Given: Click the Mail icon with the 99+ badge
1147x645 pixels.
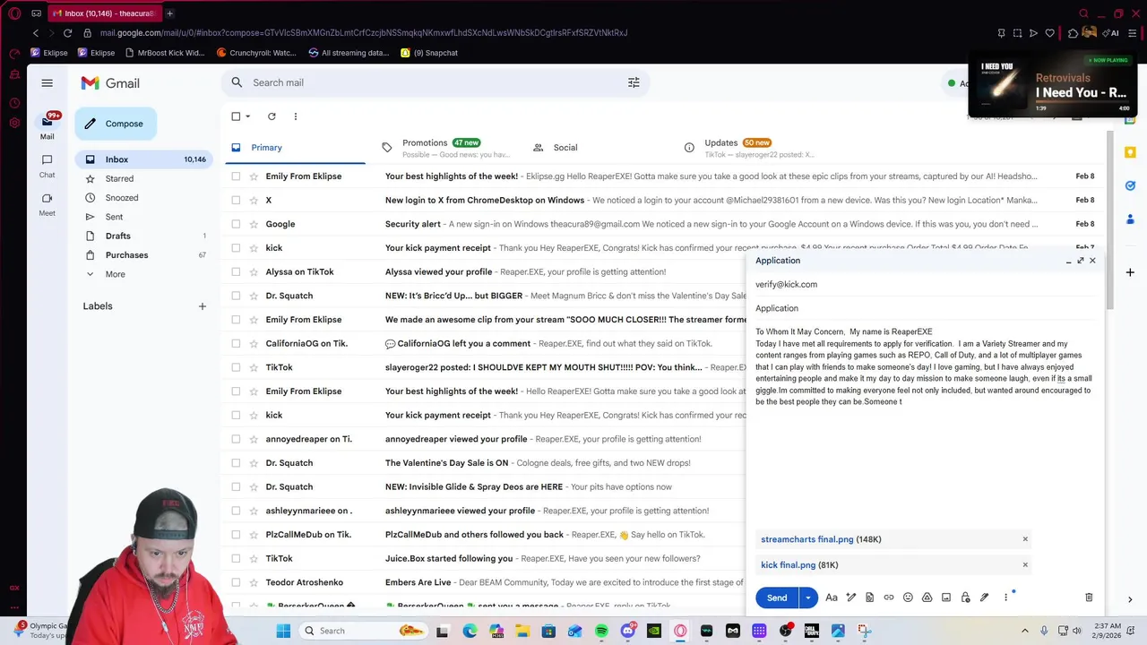Looking at the screenshot, I should point(47,126).
